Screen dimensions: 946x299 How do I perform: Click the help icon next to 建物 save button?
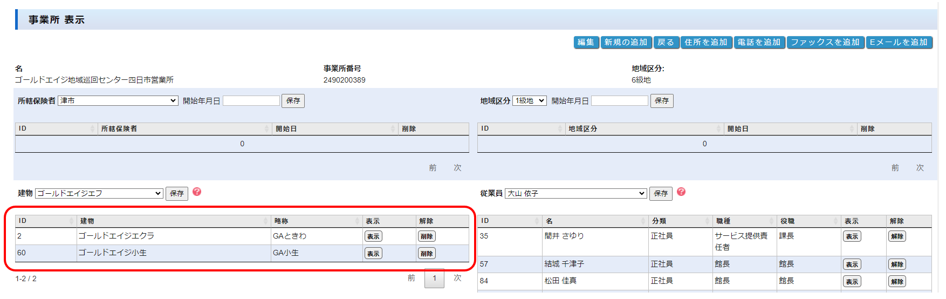pyautogui.click(x=197, y=192)
